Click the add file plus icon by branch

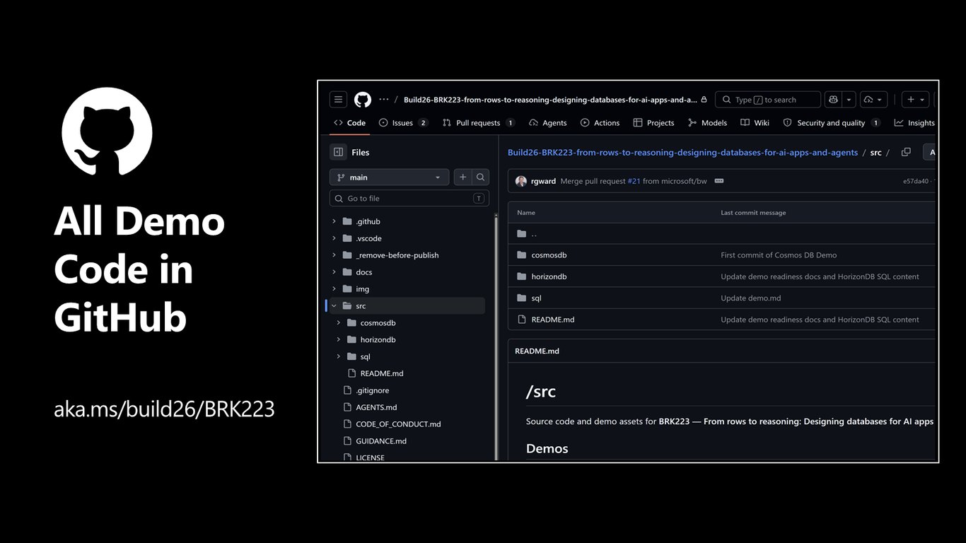pyautogui.click(x=462, y=177)
